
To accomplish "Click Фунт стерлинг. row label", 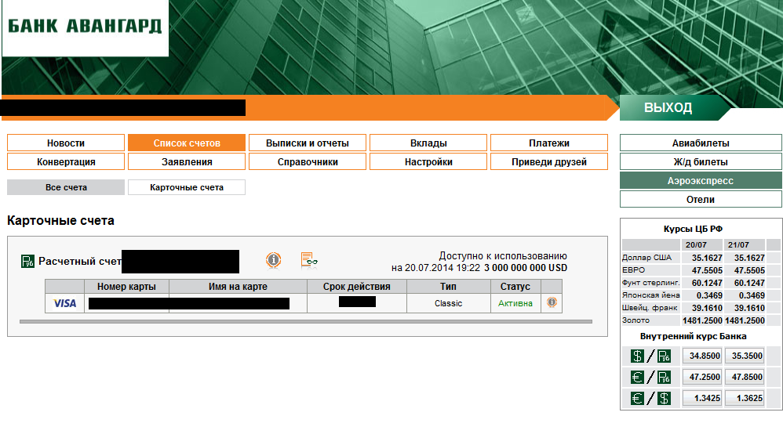I will (650, 282).
